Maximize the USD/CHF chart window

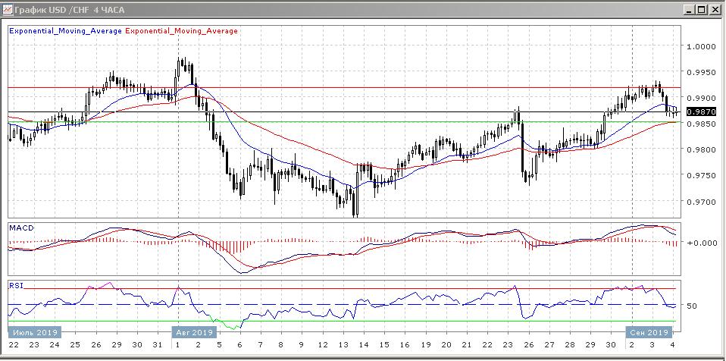coord(702,10)
